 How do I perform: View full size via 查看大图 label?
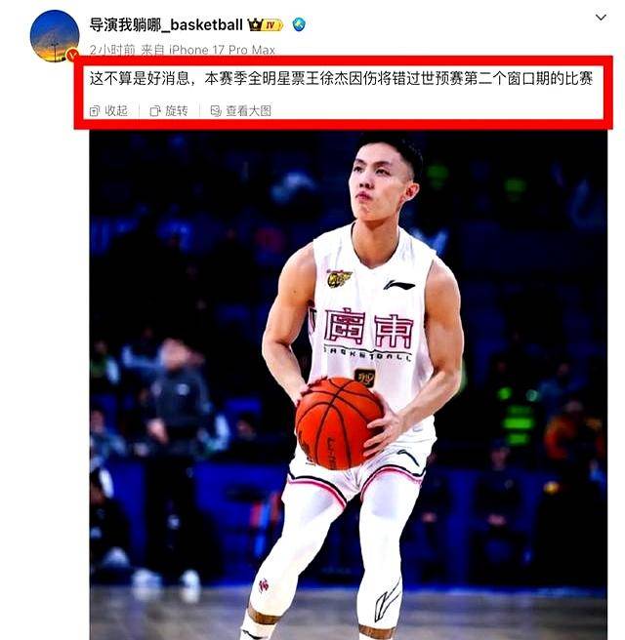(x=249, y=111)
